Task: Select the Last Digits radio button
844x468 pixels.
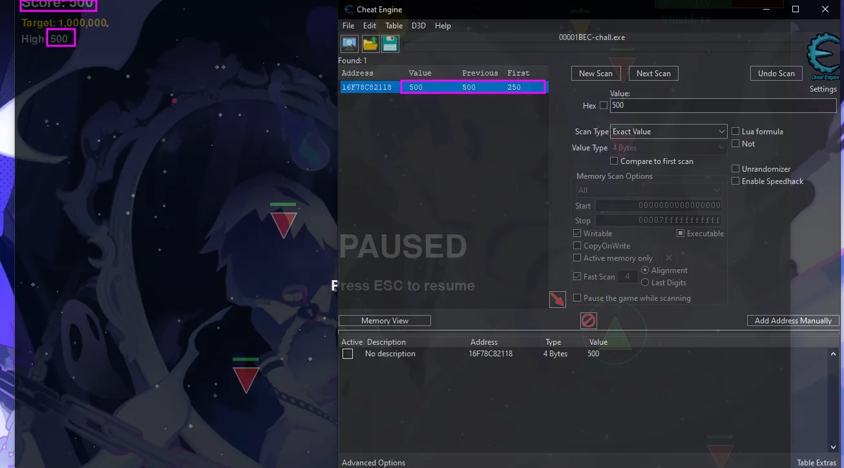Action: pos(645,283)
